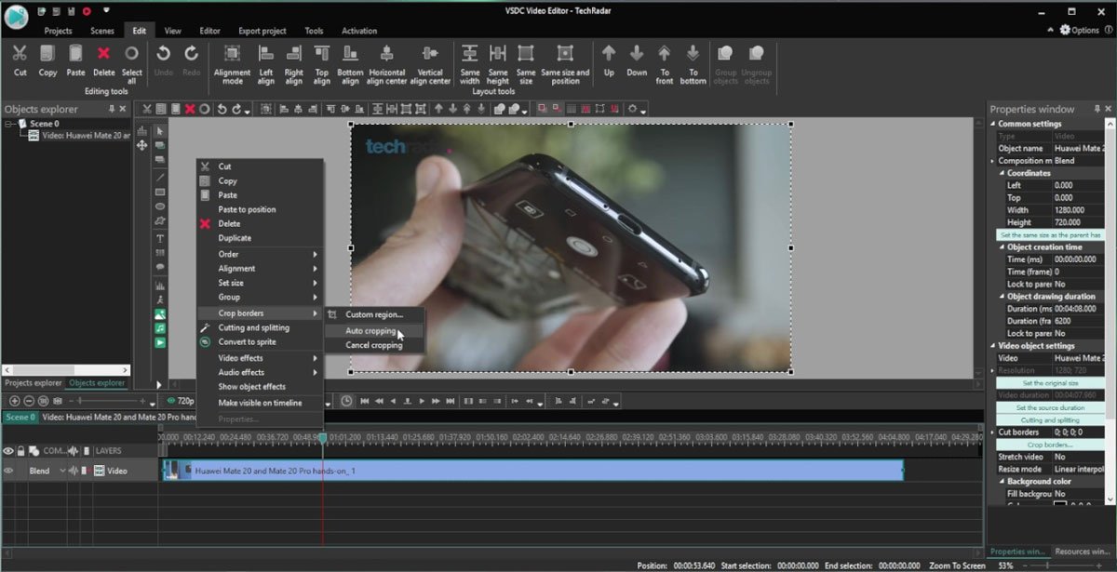Click the timeline playhead marker
The width and height of the screenshot is (1117, 572).
click(x=322, y=437)
